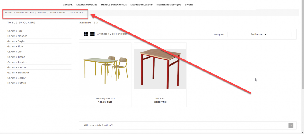
Task: Click Table Scolaire breadcrumb link
Action: (x=57, y=12)
